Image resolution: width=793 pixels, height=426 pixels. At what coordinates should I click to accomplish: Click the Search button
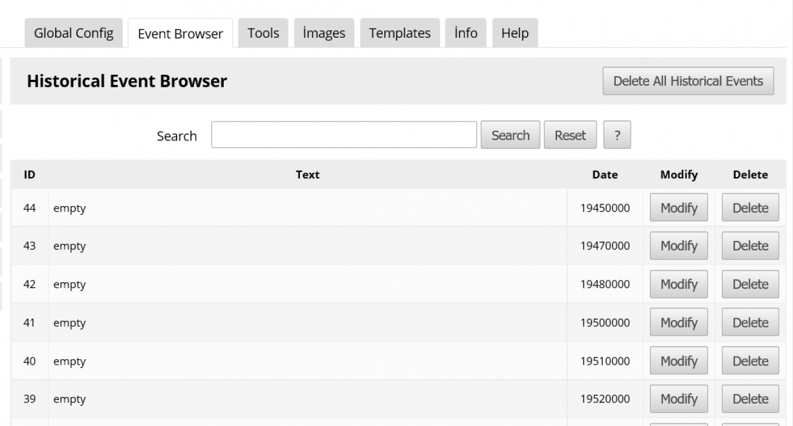(510, 135)
